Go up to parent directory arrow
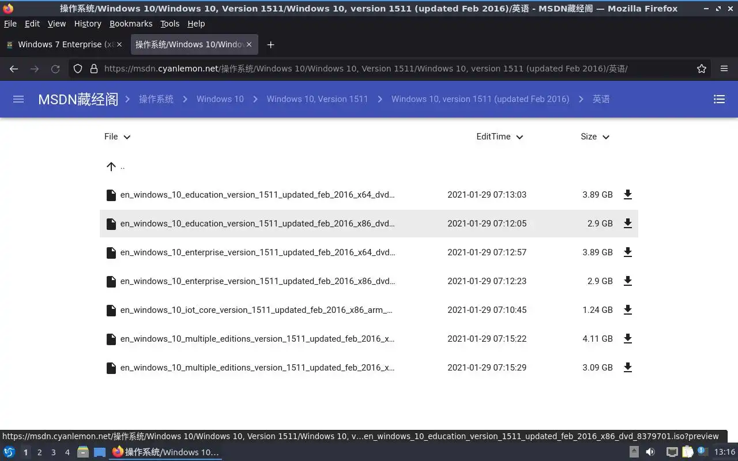The width and height of the screenshot is (738, 461). tap(111, 167)
